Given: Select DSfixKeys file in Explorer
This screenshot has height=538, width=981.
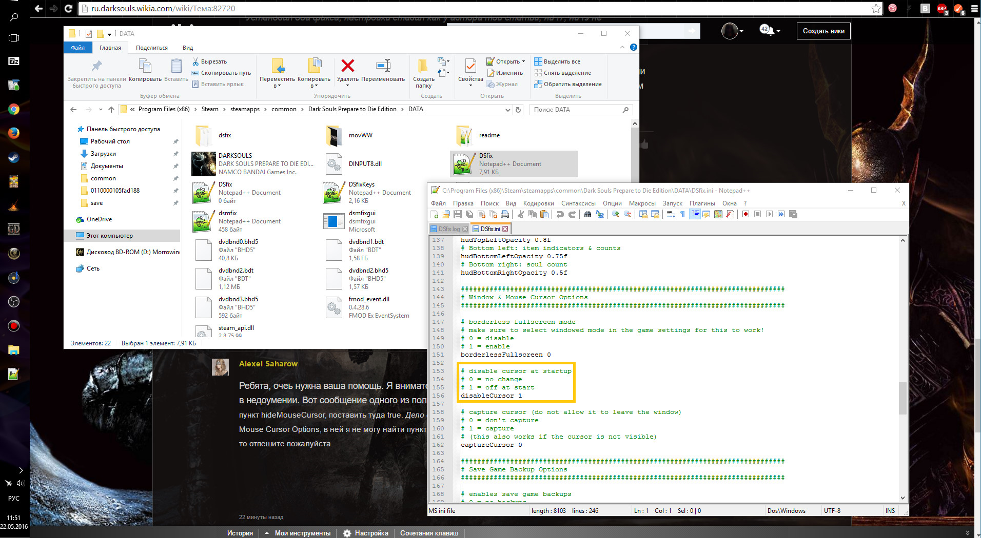Looking at the screenshot, I should (x=368, y=193).
